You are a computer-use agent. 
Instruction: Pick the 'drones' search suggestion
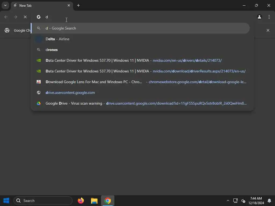click(140, 50)
